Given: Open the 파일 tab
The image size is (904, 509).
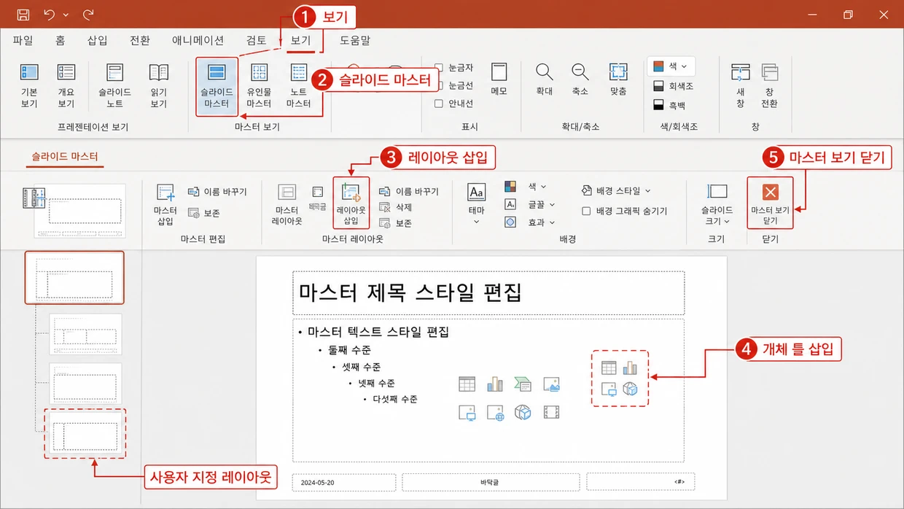Looking at the screenshot, I should coord(23,41).
